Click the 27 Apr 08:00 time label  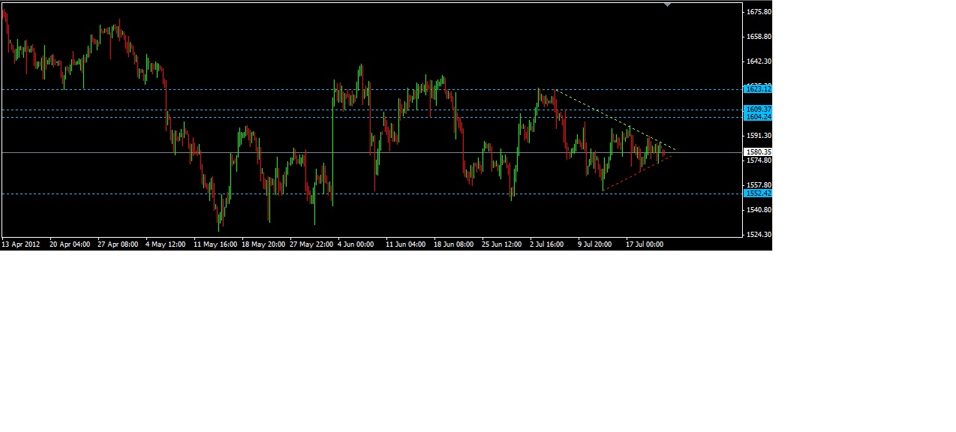click(x=118, y=244)
